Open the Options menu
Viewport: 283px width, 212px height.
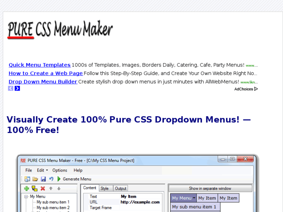click(60, 170)
